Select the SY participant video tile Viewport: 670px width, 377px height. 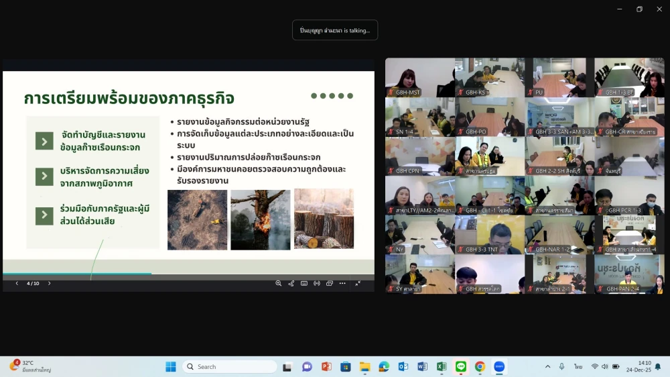coord(420,274)
